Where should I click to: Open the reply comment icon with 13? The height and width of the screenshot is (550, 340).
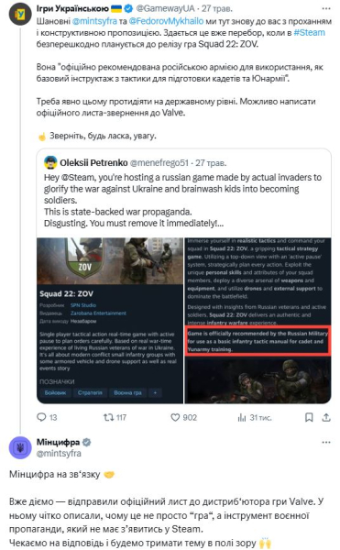41,417
